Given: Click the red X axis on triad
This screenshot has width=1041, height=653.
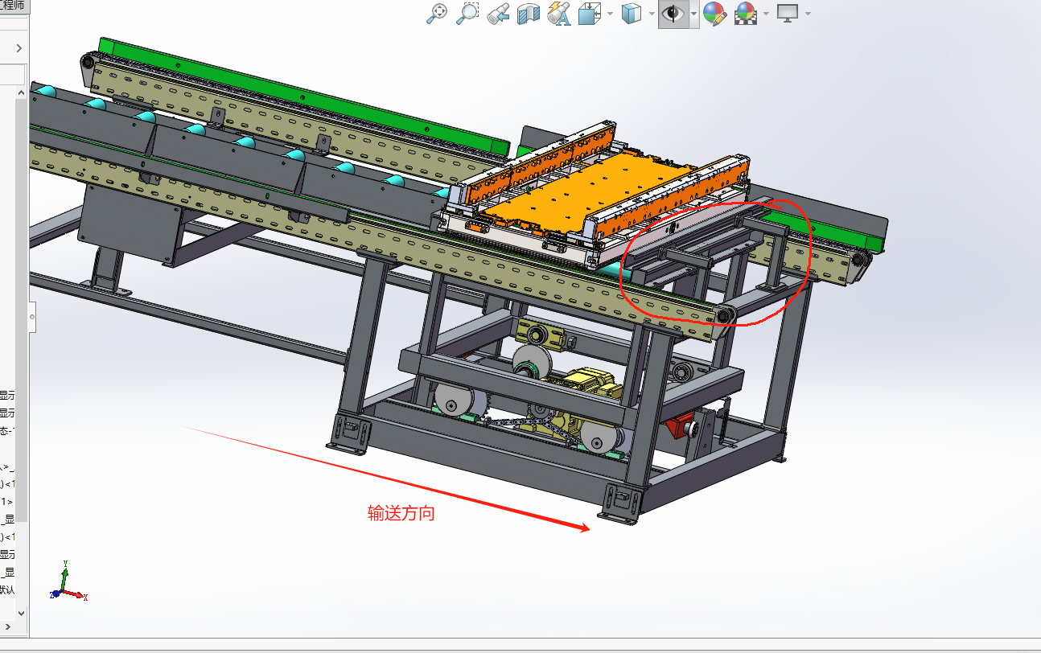Looking at the screenshot, I should 80,596.
